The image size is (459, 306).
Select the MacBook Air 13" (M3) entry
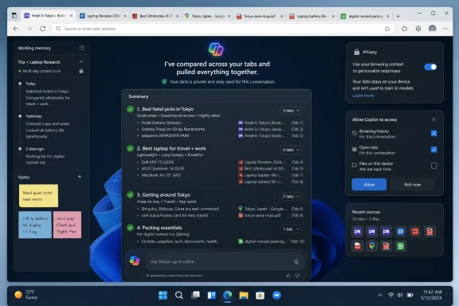pos(161,175)
